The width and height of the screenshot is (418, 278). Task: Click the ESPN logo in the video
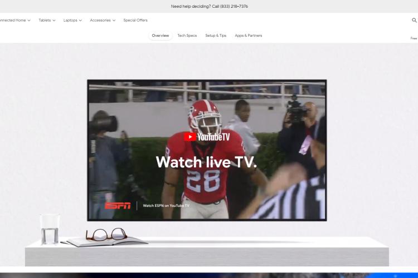[x=118, y=206]
